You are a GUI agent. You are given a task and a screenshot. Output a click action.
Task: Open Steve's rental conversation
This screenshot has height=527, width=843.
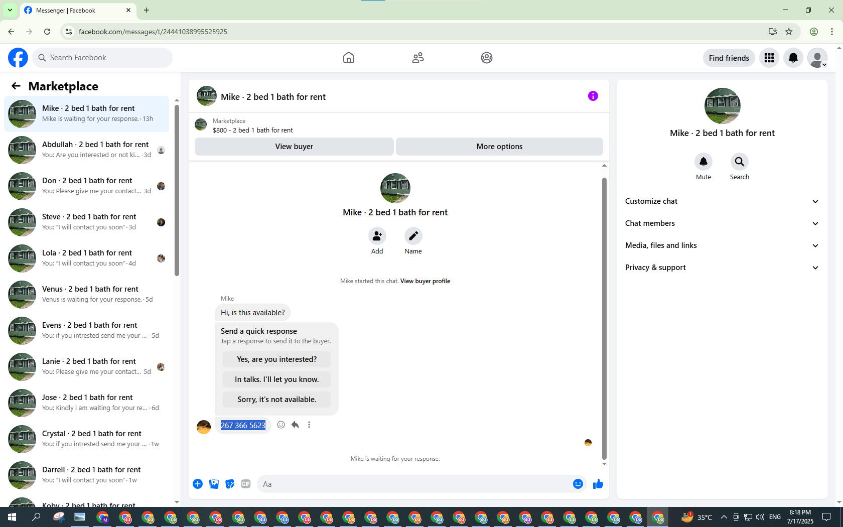(x=87, y=222)
